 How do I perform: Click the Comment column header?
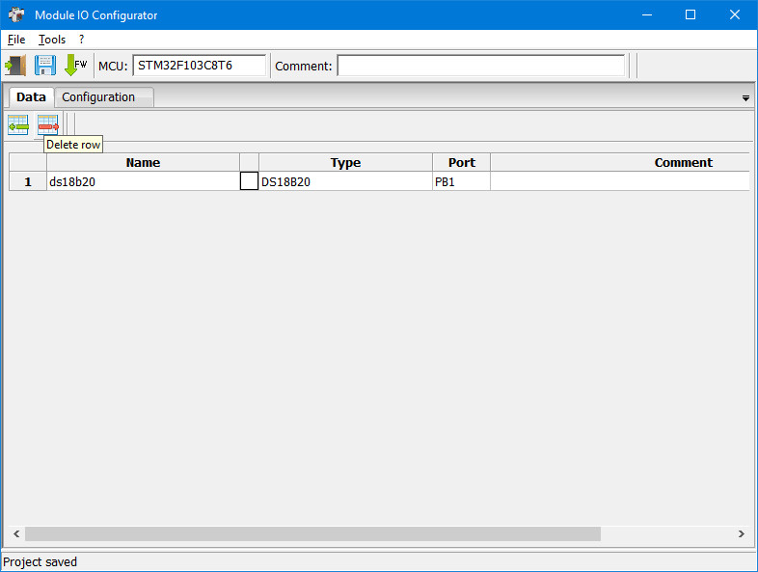pos(620,162)
